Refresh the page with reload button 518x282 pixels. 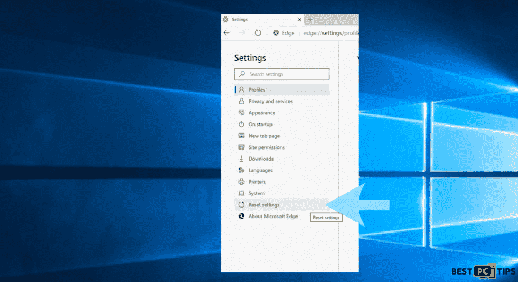coord(258,33)
